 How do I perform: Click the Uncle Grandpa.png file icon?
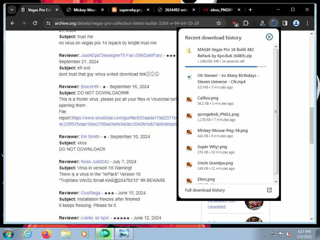(189, 164)
